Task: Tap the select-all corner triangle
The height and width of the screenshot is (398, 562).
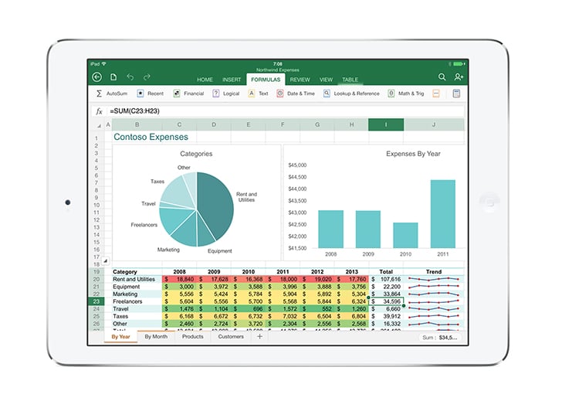Action: pyautogui.click(x=99, y=125)
